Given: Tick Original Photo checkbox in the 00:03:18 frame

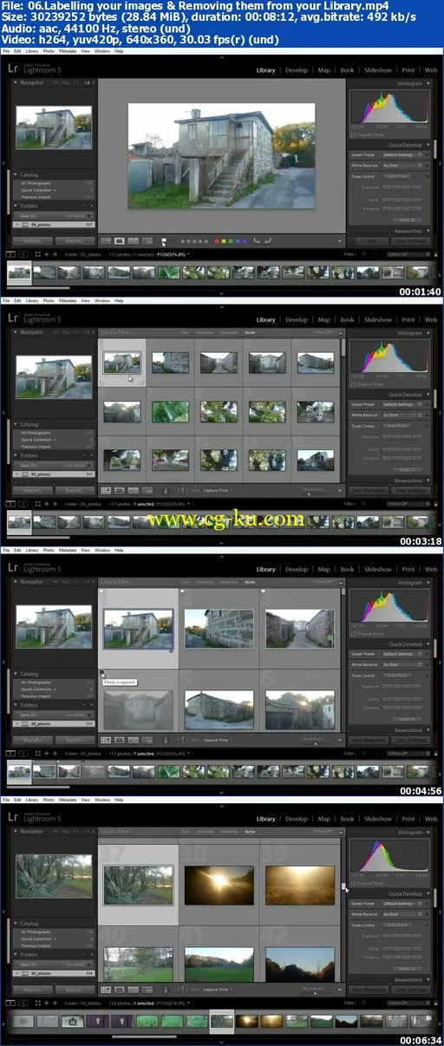Looking at the screenshot, I should coord(353,384).
